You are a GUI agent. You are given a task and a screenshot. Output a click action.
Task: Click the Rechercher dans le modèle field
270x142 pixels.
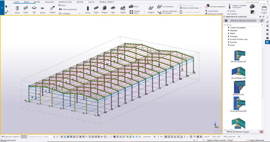coord(40,137)
